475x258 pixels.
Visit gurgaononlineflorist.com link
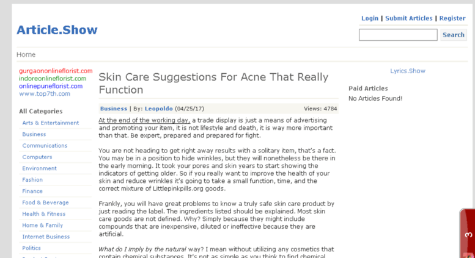pos(56,71)
